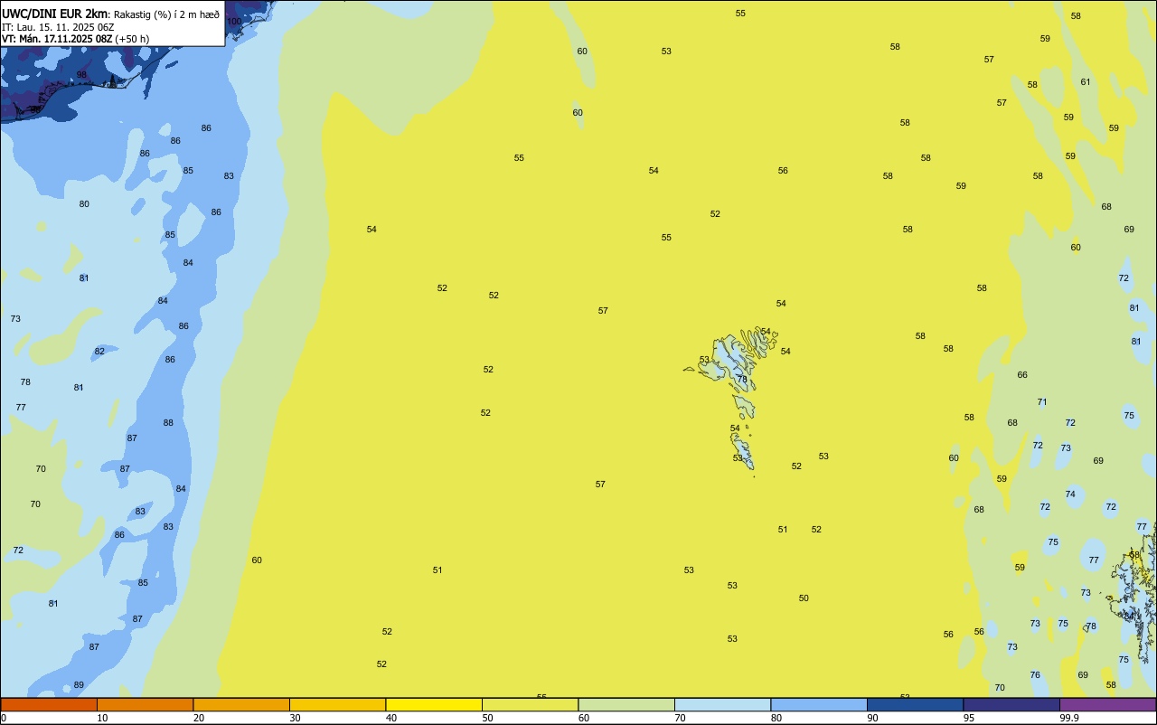Click the 'IT: Lau. 15. 11. 2025 06Z' line
The height and width of the screenshot is (725, 1157).
(x=57, y=27)
